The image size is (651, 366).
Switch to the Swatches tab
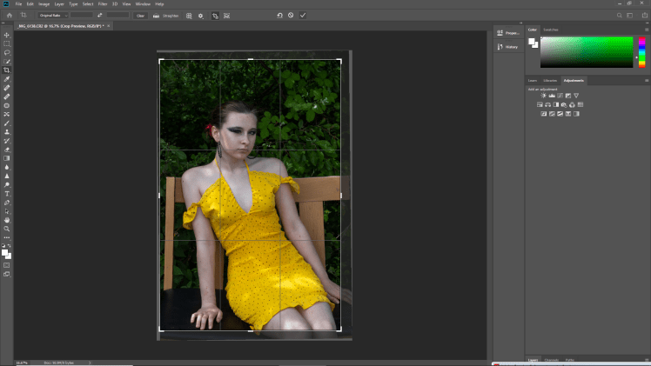coord(551,30)
